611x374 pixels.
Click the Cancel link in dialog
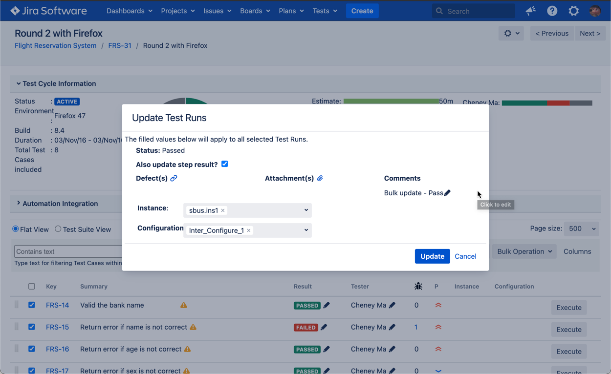(x=465, y=256)
